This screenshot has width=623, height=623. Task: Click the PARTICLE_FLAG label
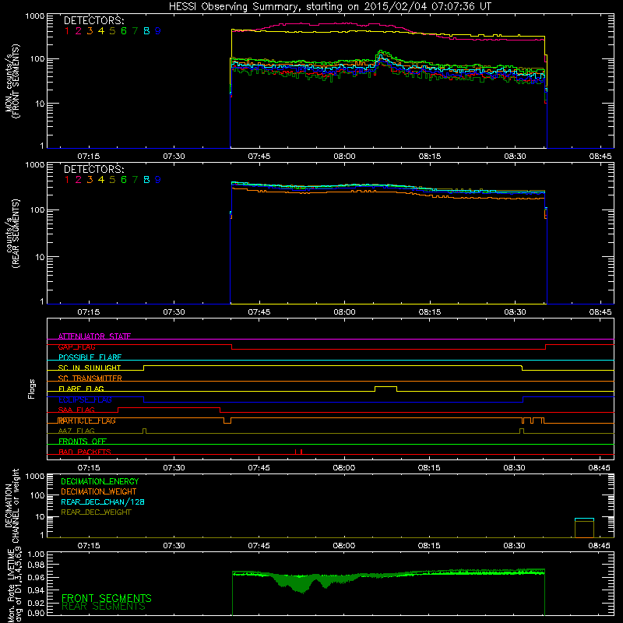tap(87, 421)
